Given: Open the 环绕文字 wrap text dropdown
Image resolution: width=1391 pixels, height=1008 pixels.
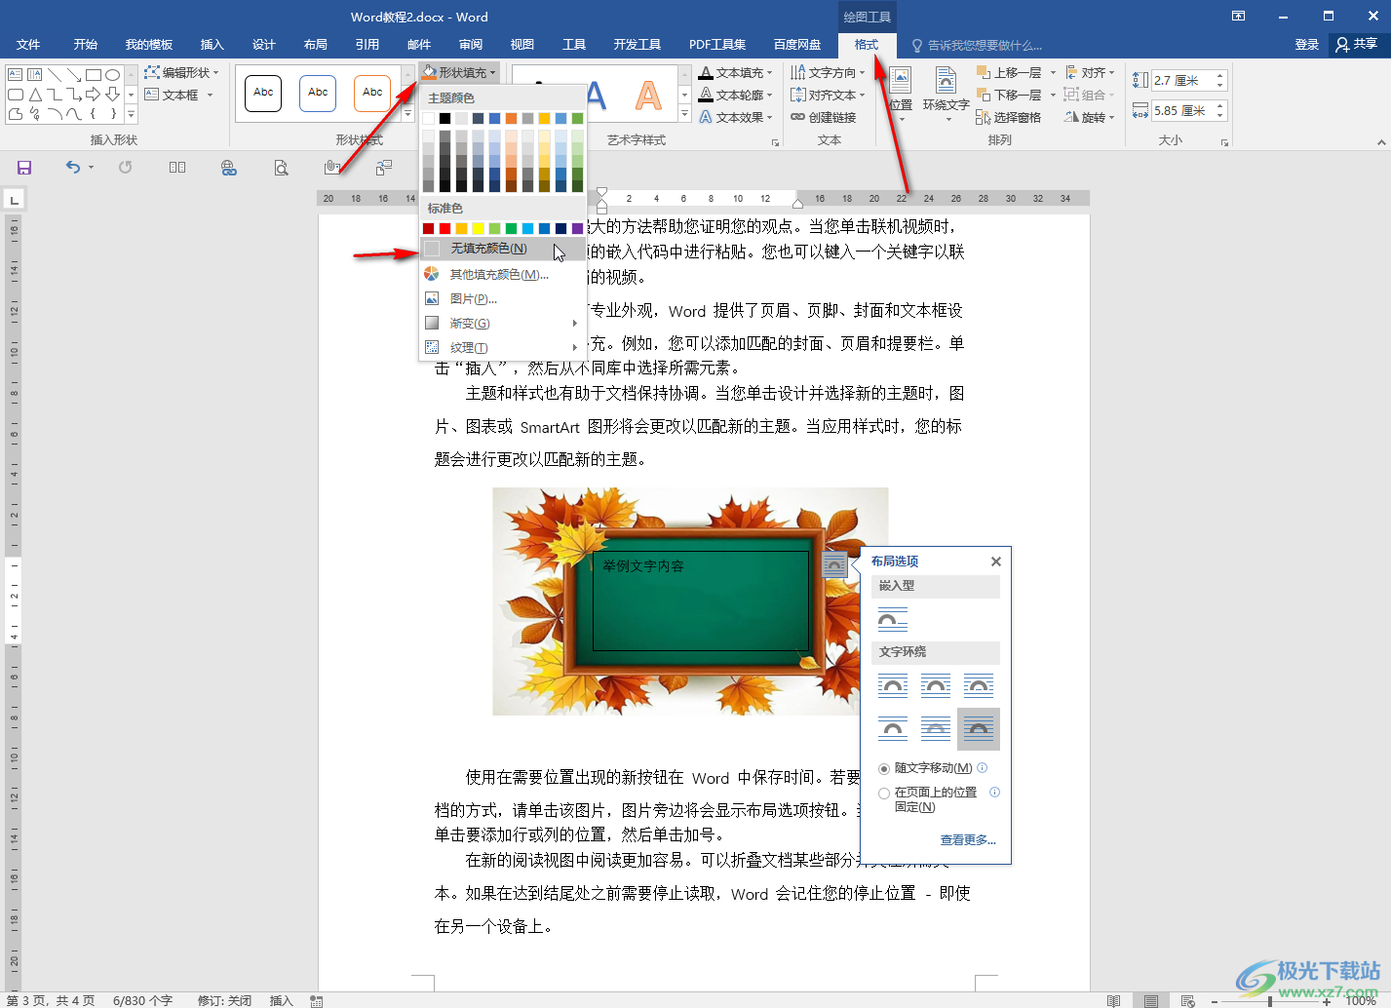Looking at the screenshot, I should pyautogui.click(x=946, y=93).
